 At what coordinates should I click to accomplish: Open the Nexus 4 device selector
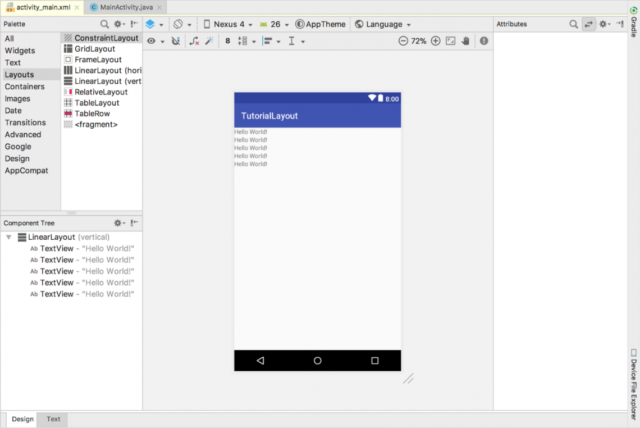pyautogui.click(x=227, y=24)
